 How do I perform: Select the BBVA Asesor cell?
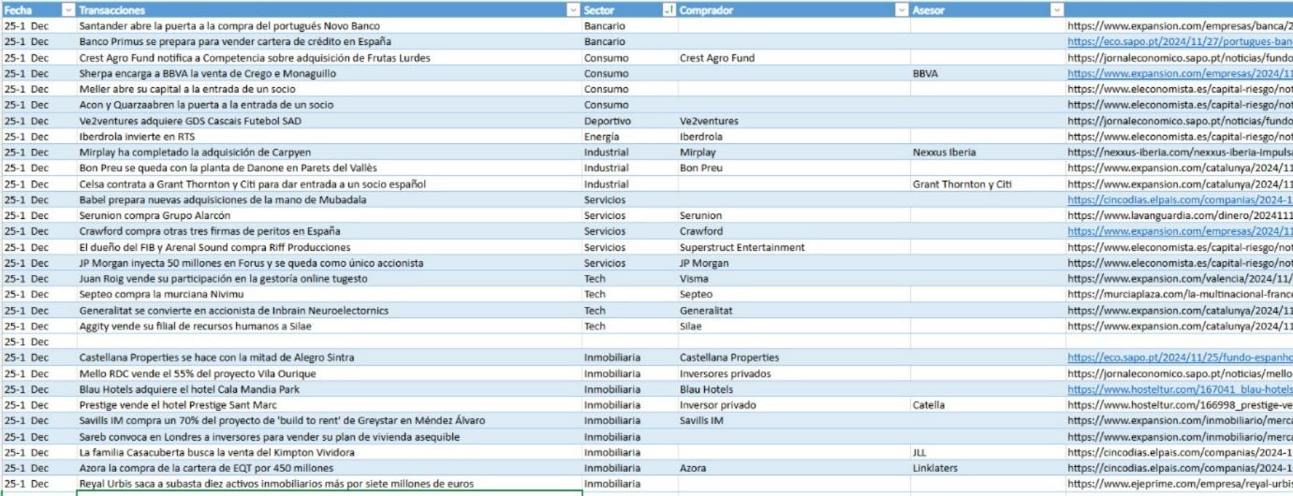(989, 73)
